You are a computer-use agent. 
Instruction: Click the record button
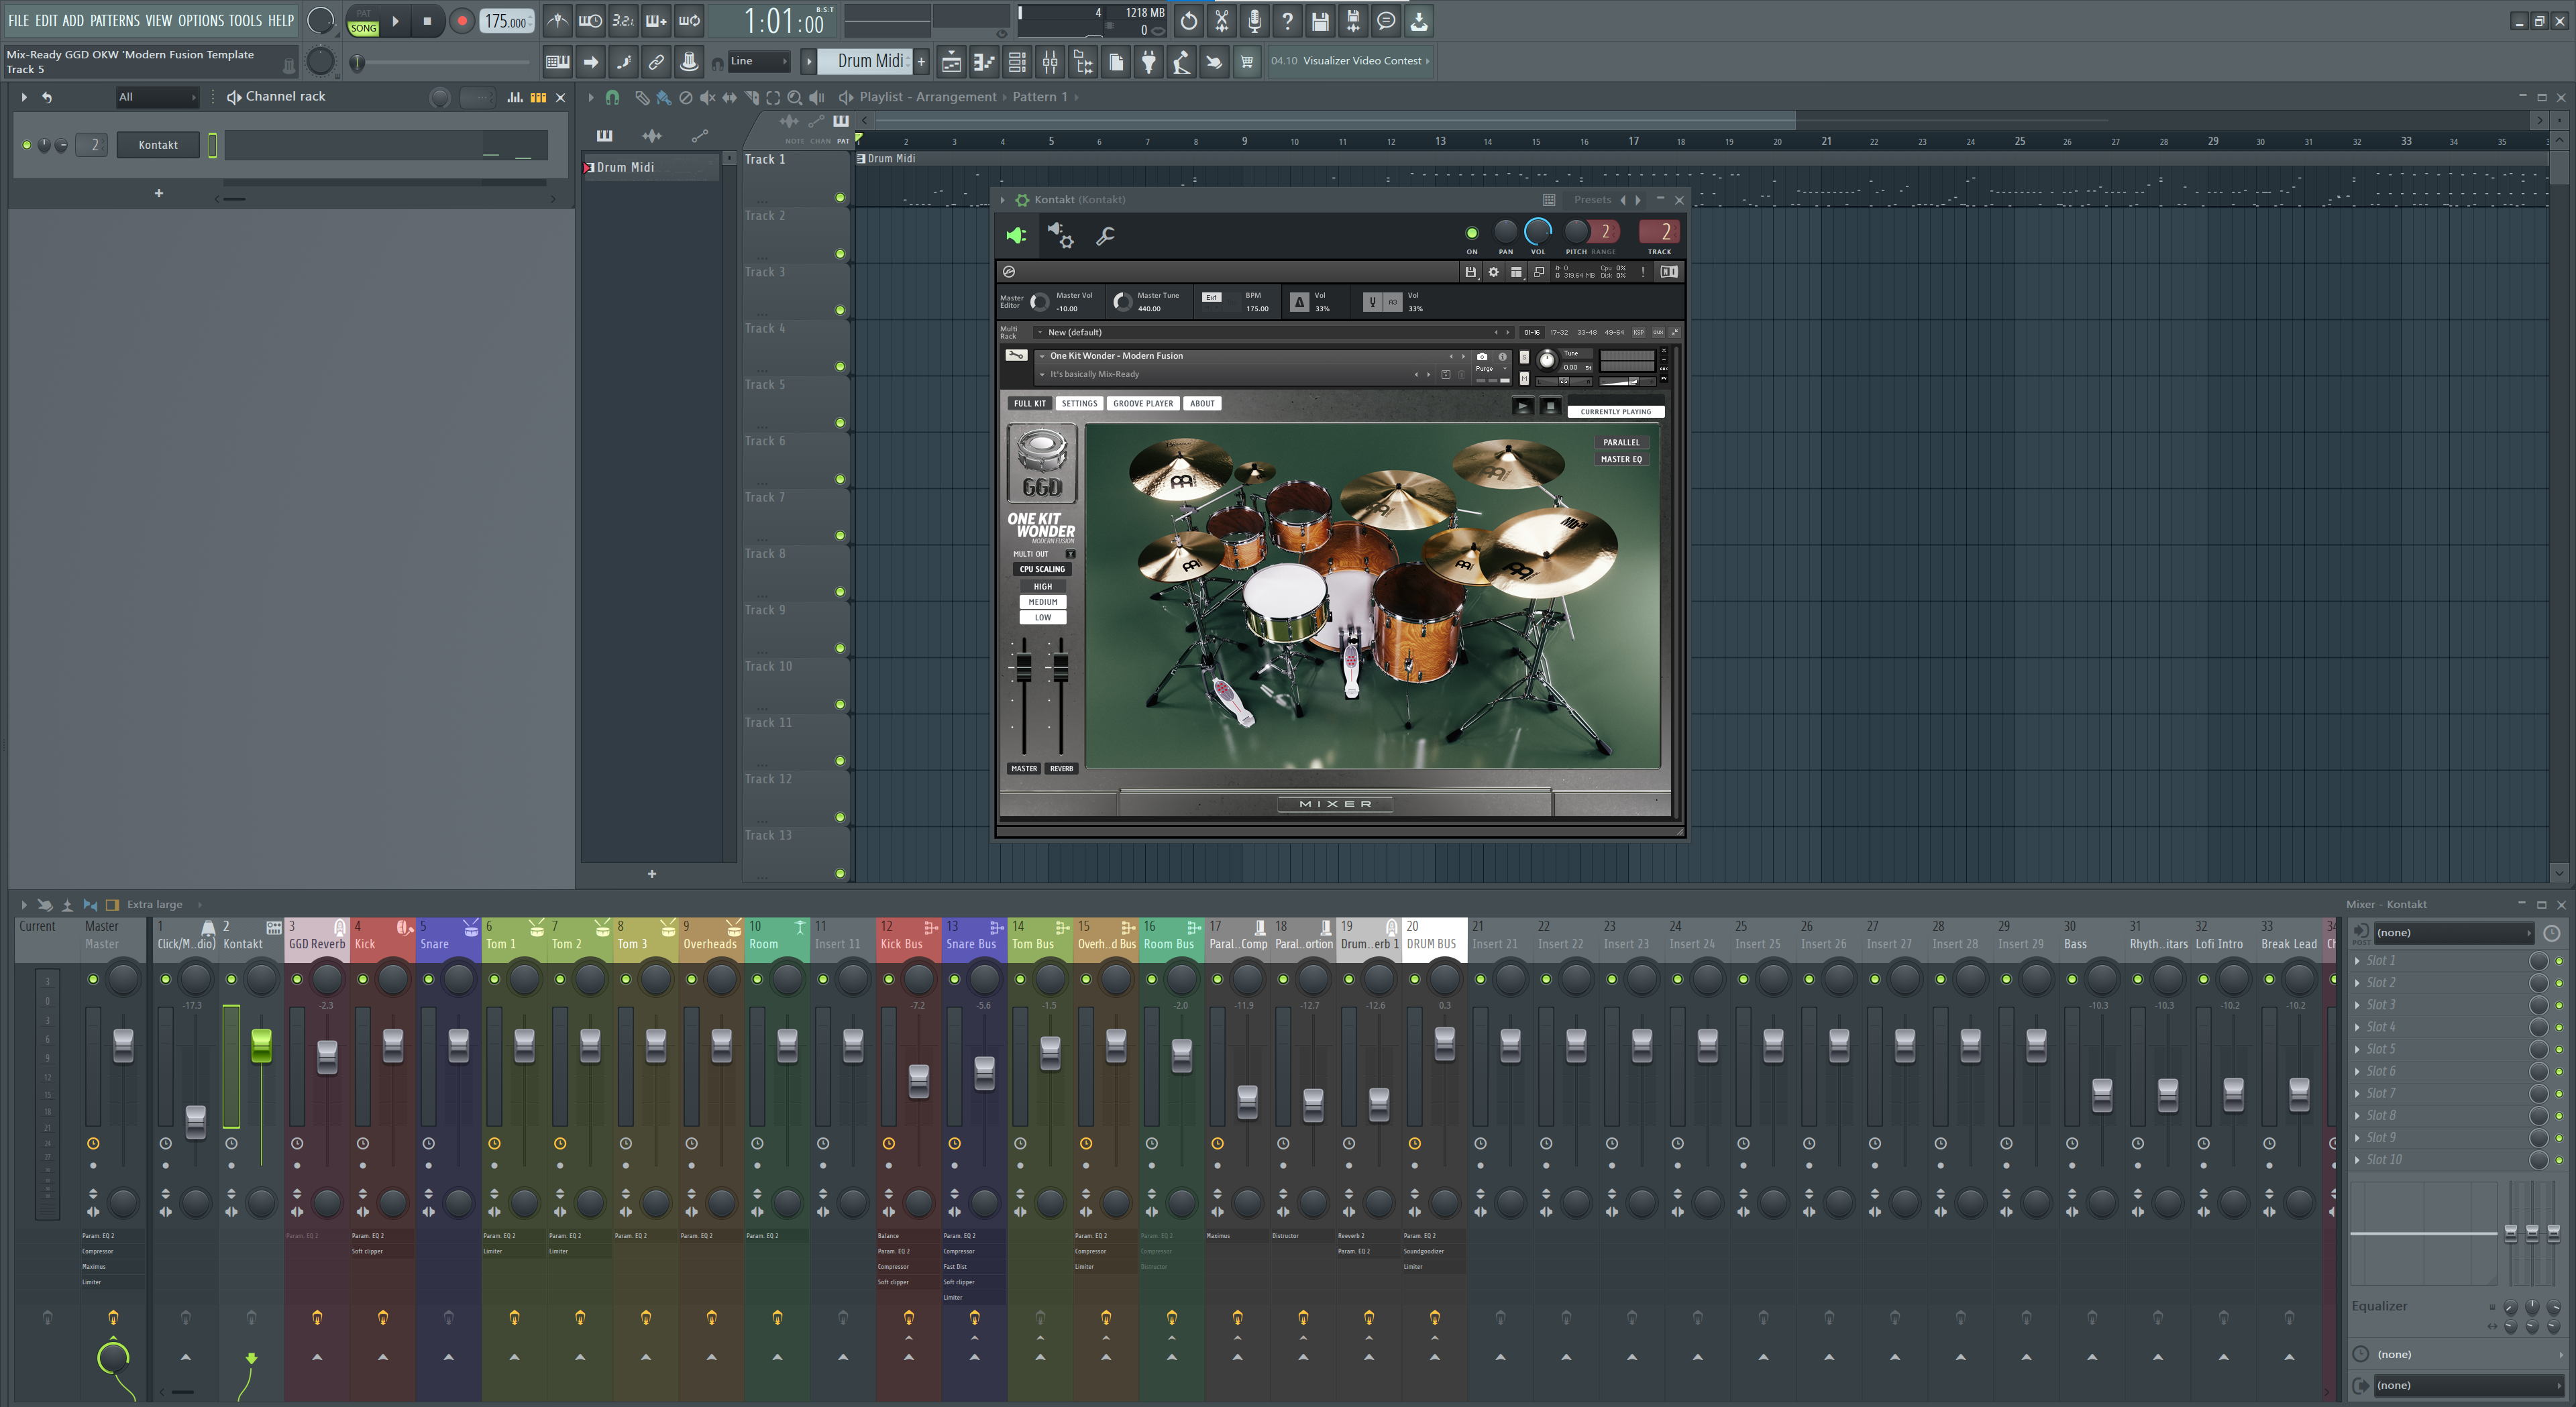462,21
